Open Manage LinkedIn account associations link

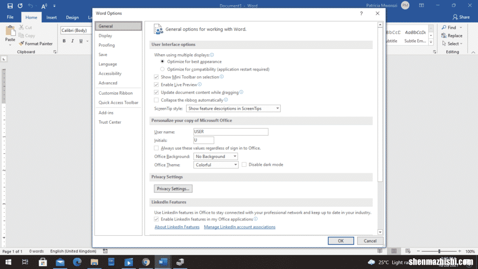(x=239, y=227)
